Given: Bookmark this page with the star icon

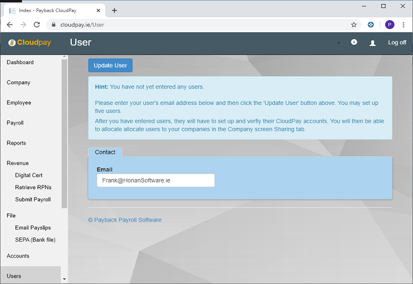Looking at the screenshot, I should tap(354, 25).
